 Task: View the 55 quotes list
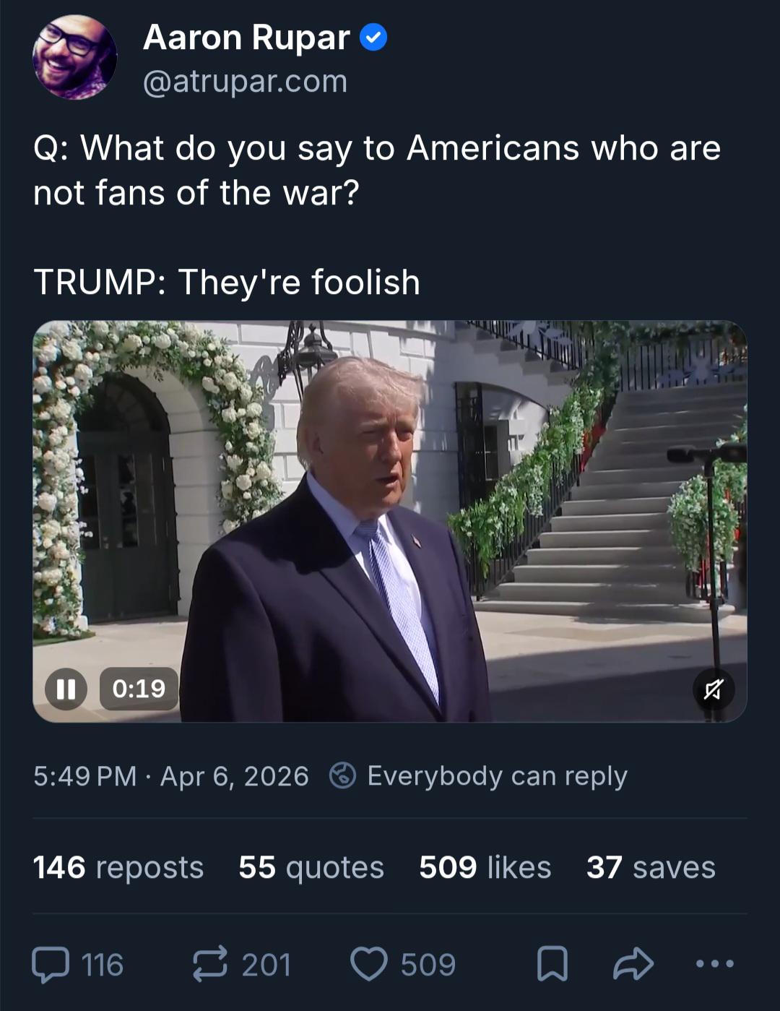click(x=311, y=867)
